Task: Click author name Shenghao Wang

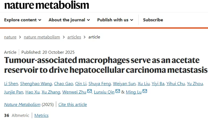Action: click(36, 84)
